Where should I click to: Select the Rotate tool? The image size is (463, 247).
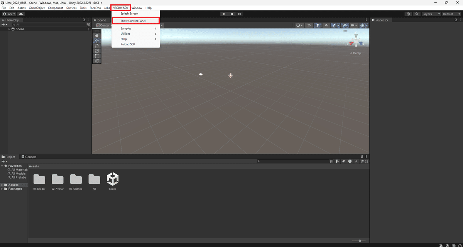[97, 46]
